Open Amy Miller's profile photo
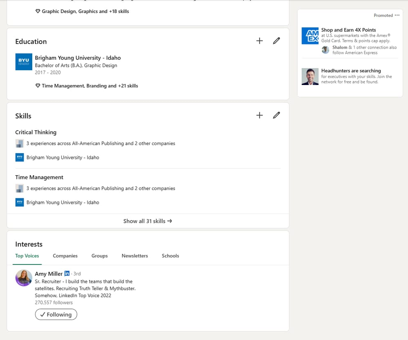408x340 pixels. [x=24, y=278]
